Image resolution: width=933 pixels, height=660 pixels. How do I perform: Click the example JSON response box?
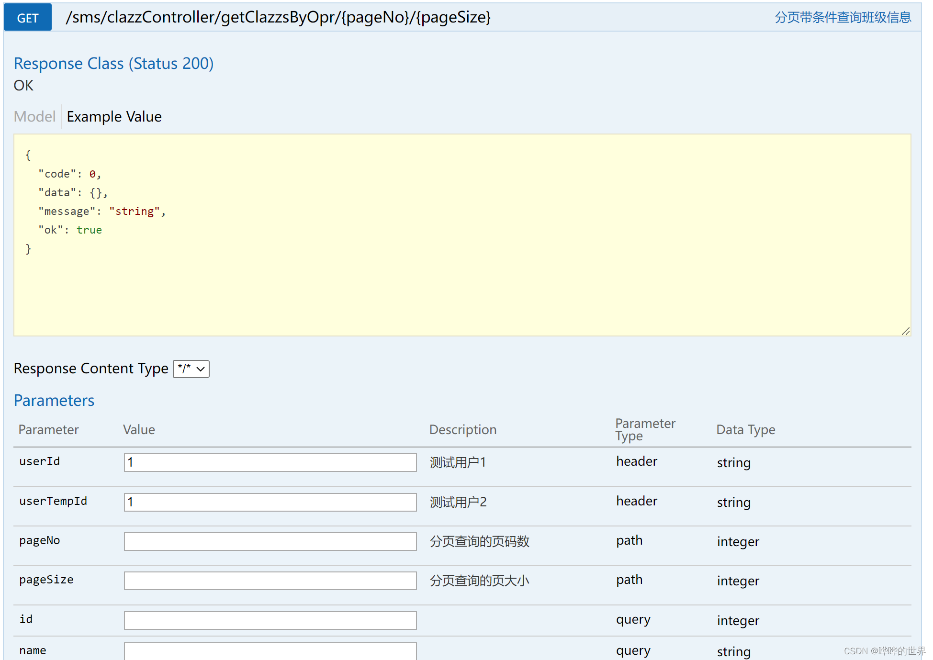point(462,235)
